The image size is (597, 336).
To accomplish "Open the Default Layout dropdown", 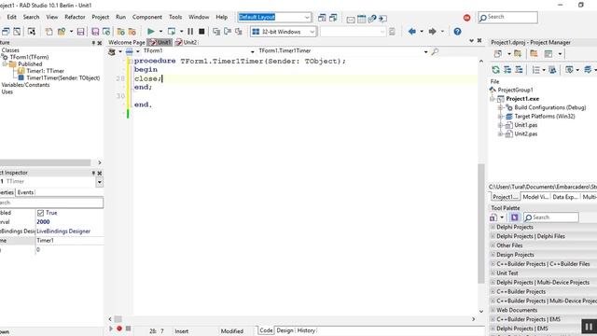I will pos(307,18).
